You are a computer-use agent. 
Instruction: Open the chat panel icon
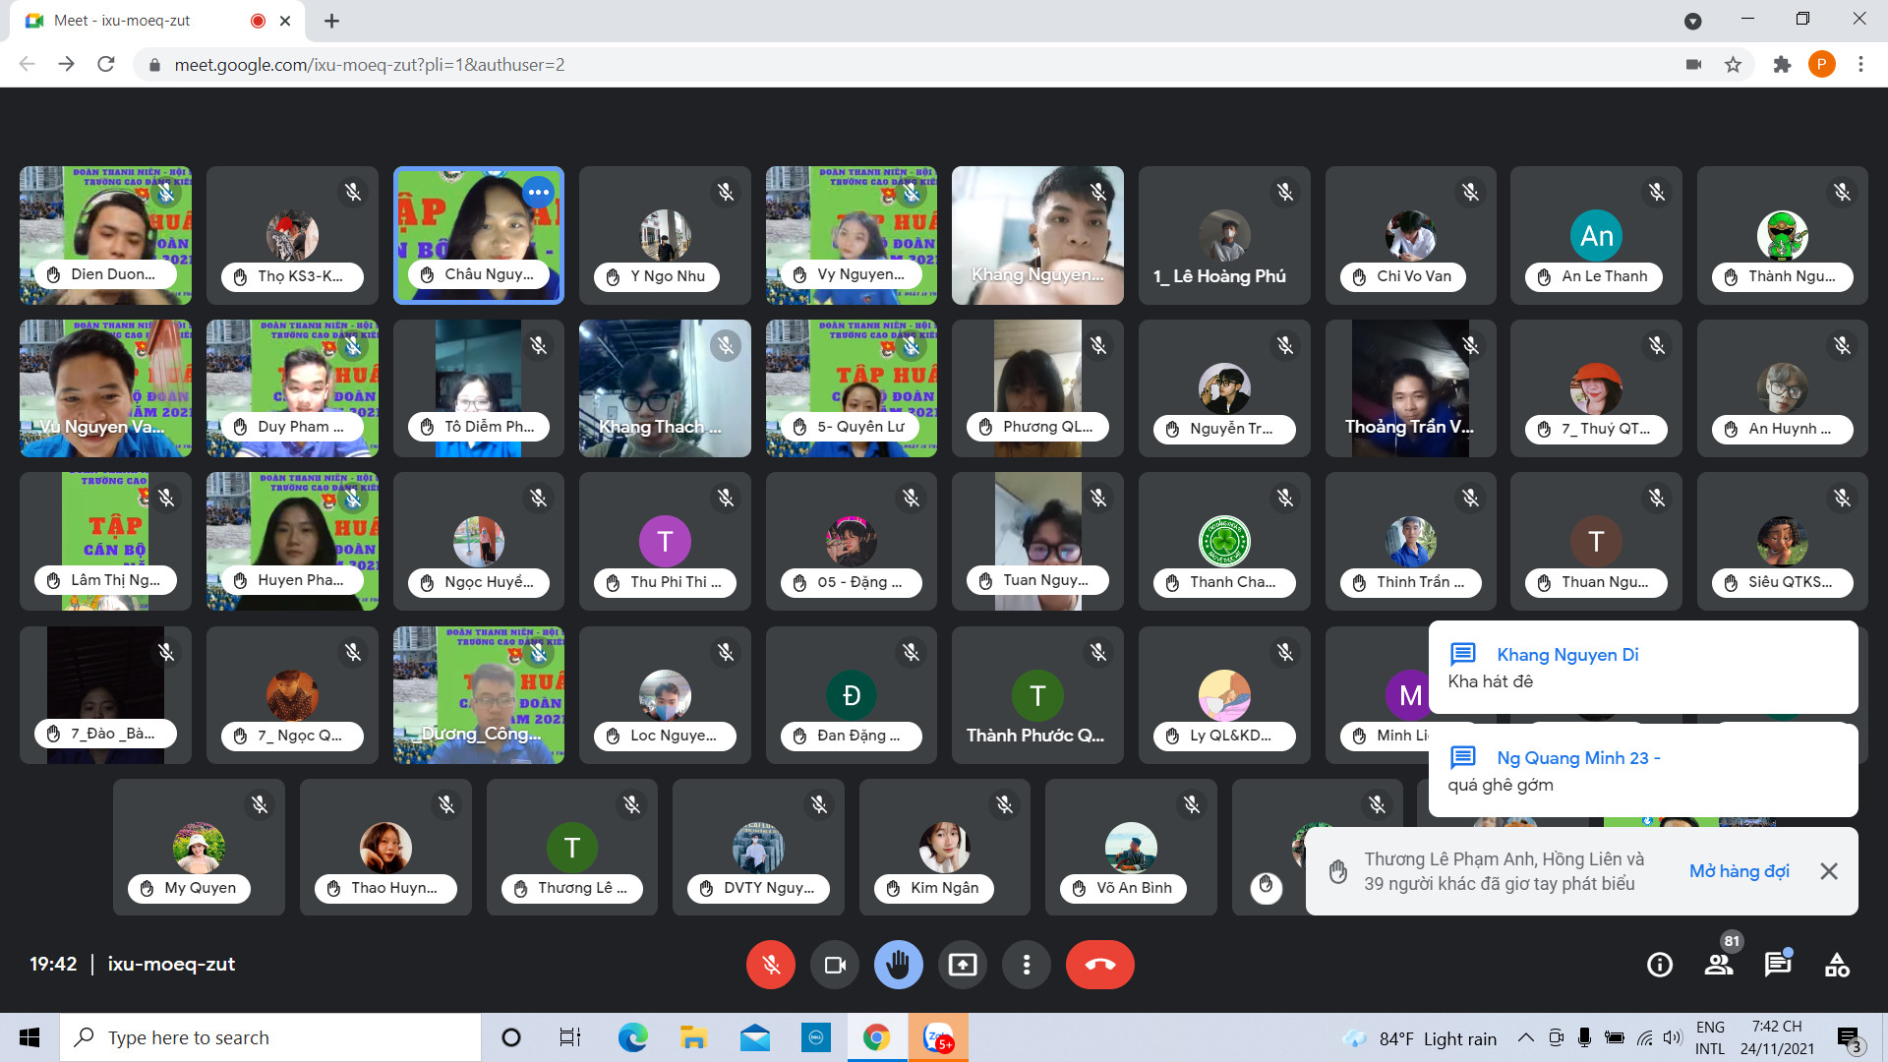1778,965
